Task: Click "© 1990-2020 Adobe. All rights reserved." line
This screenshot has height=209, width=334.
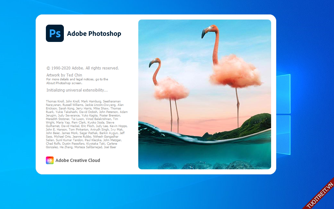Action: click(x=83, y=68)
